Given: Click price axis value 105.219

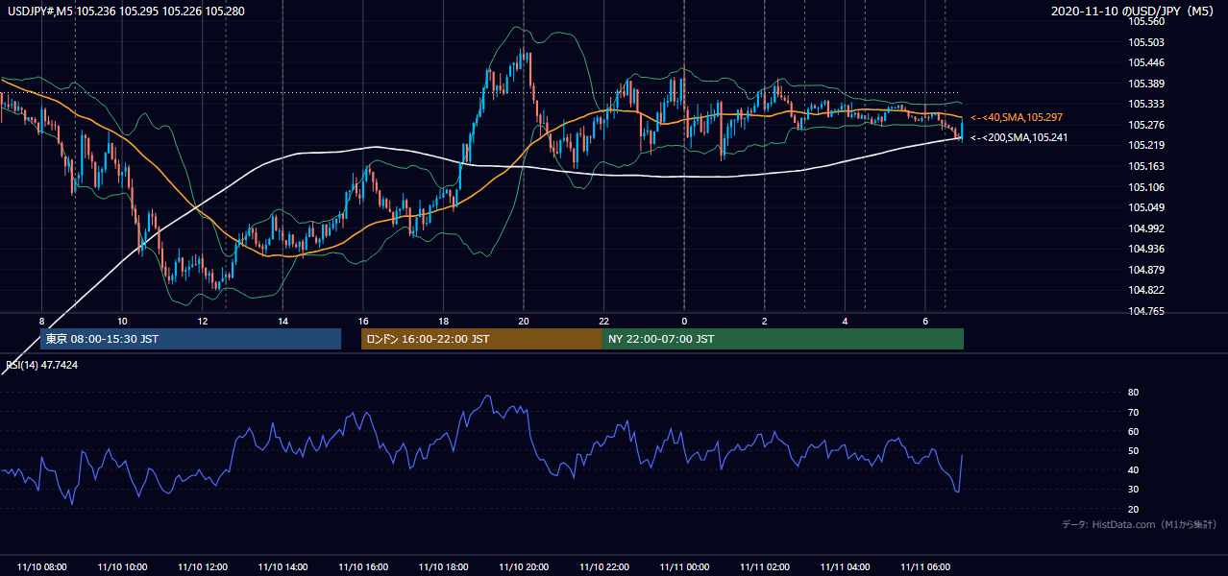Looking at the screenshot, I should click(x=1147, y=146).
